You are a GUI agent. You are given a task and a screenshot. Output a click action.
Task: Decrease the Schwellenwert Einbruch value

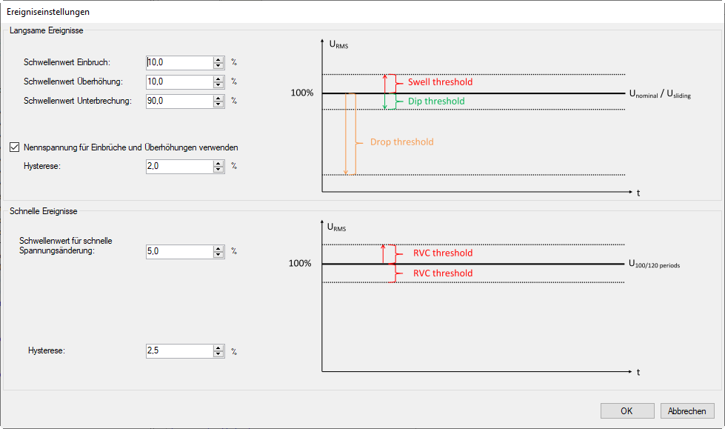[218, 66]
